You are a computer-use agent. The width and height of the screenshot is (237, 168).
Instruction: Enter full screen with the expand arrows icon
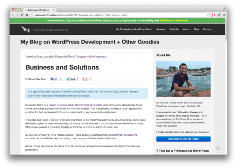[x=224, y=9]
